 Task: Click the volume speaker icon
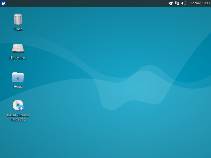184,3
